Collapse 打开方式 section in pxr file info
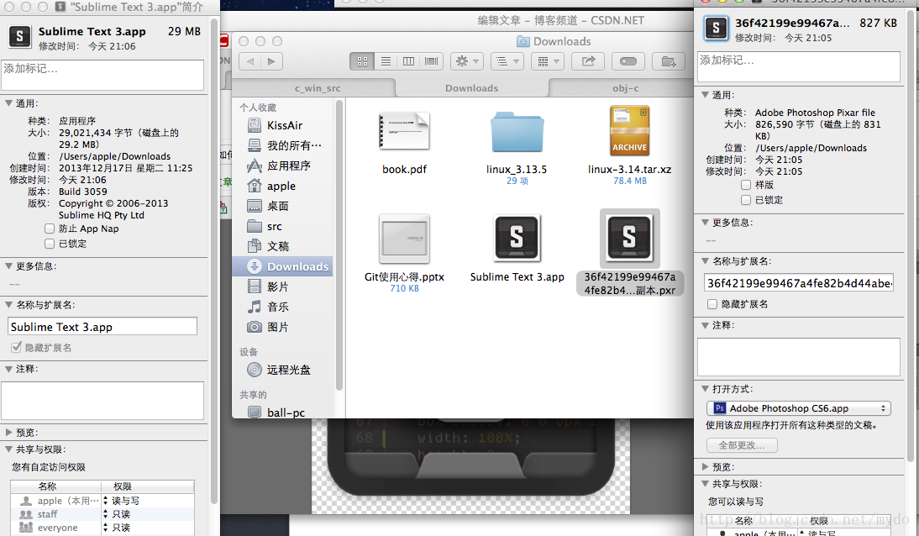 pos(705,388)
